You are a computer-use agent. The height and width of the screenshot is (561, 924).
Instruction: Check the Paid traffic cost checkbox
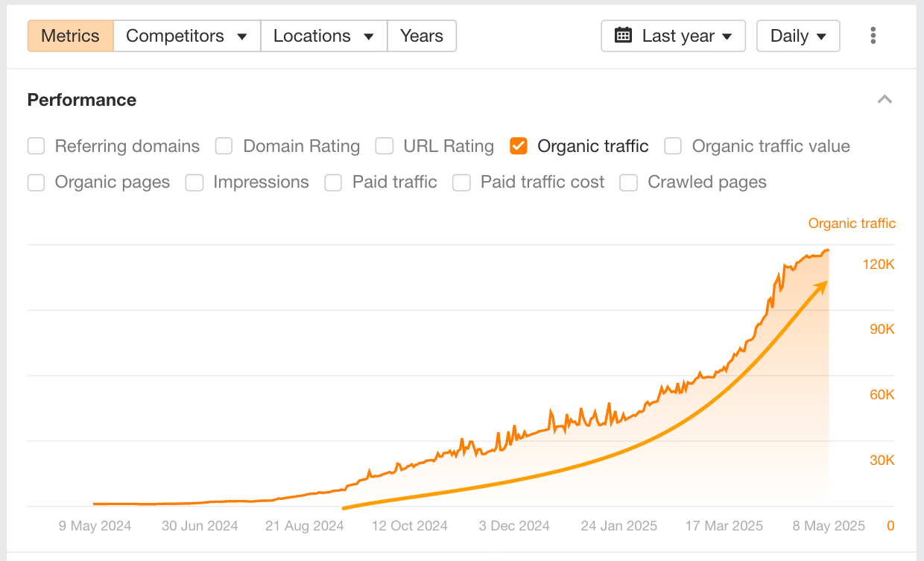coord(462,183)
